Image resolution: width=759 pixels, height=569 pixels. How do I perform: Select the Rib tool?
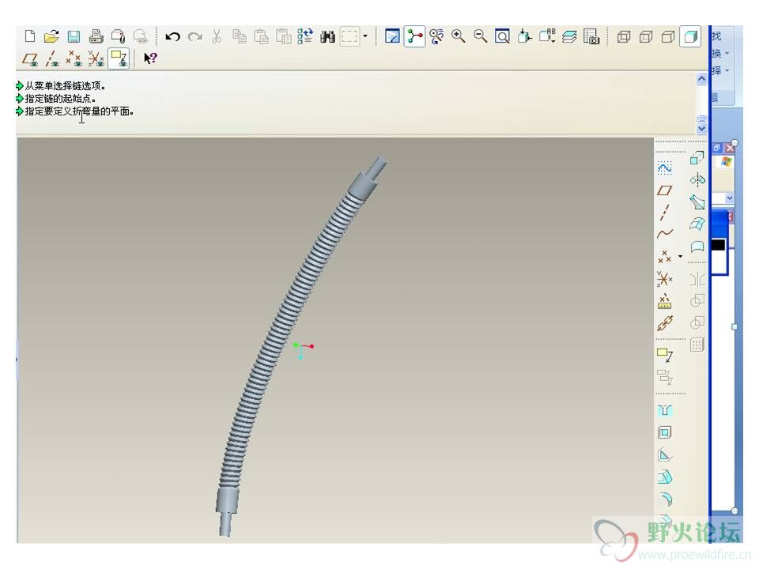tap(665, 455)
